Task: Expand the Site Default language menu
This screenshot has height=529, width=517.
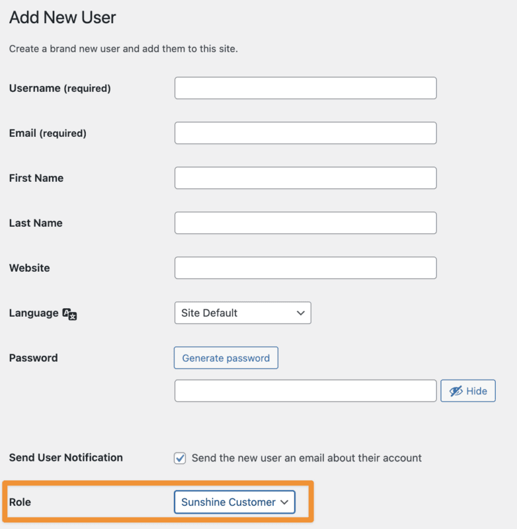Action: pyautogui.click(x=243, y=313)
